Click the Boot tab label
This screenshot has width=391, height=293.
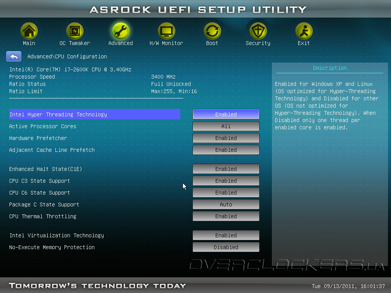[212, 43]
